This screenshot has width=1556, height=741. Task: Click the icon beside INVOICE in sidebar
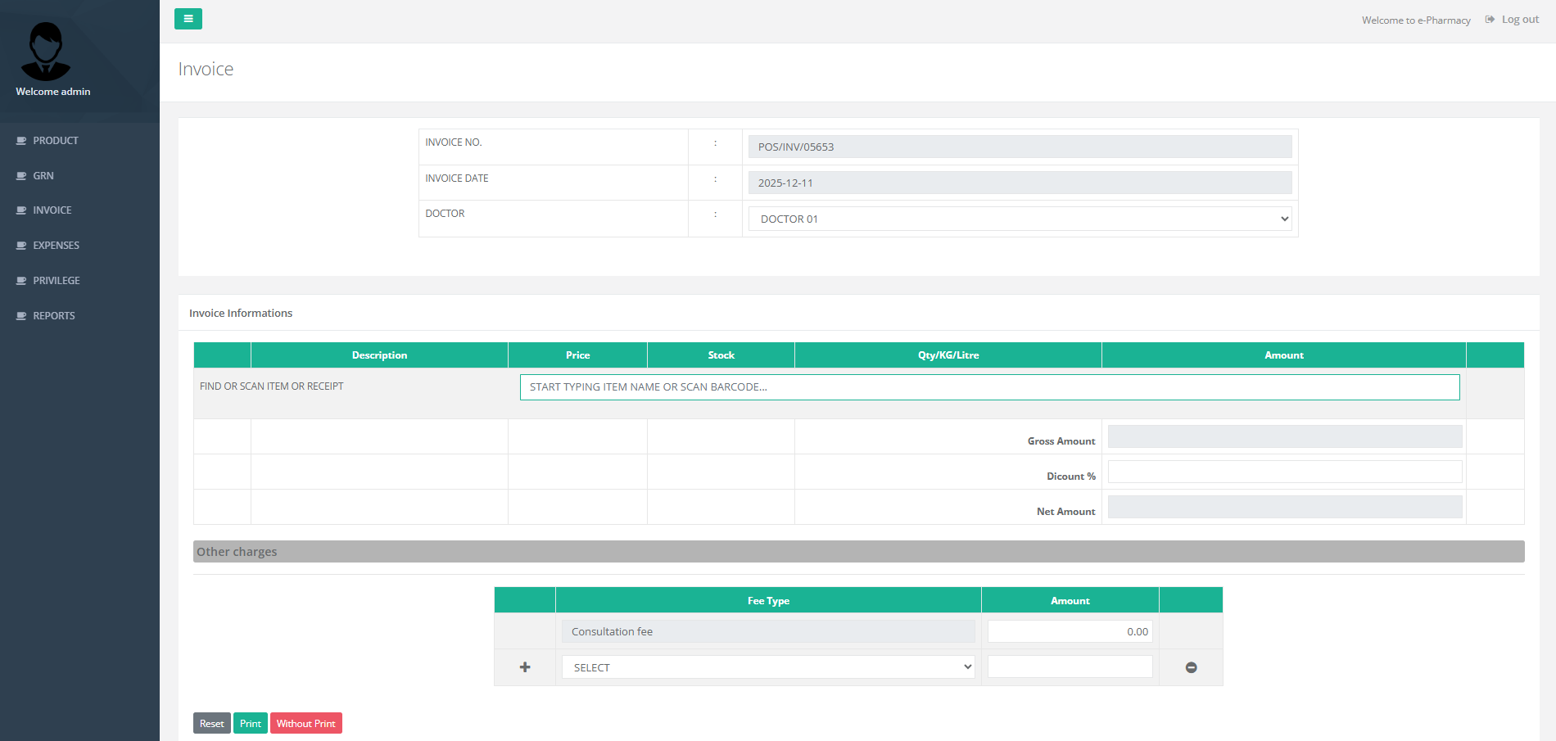click(21, 210)
